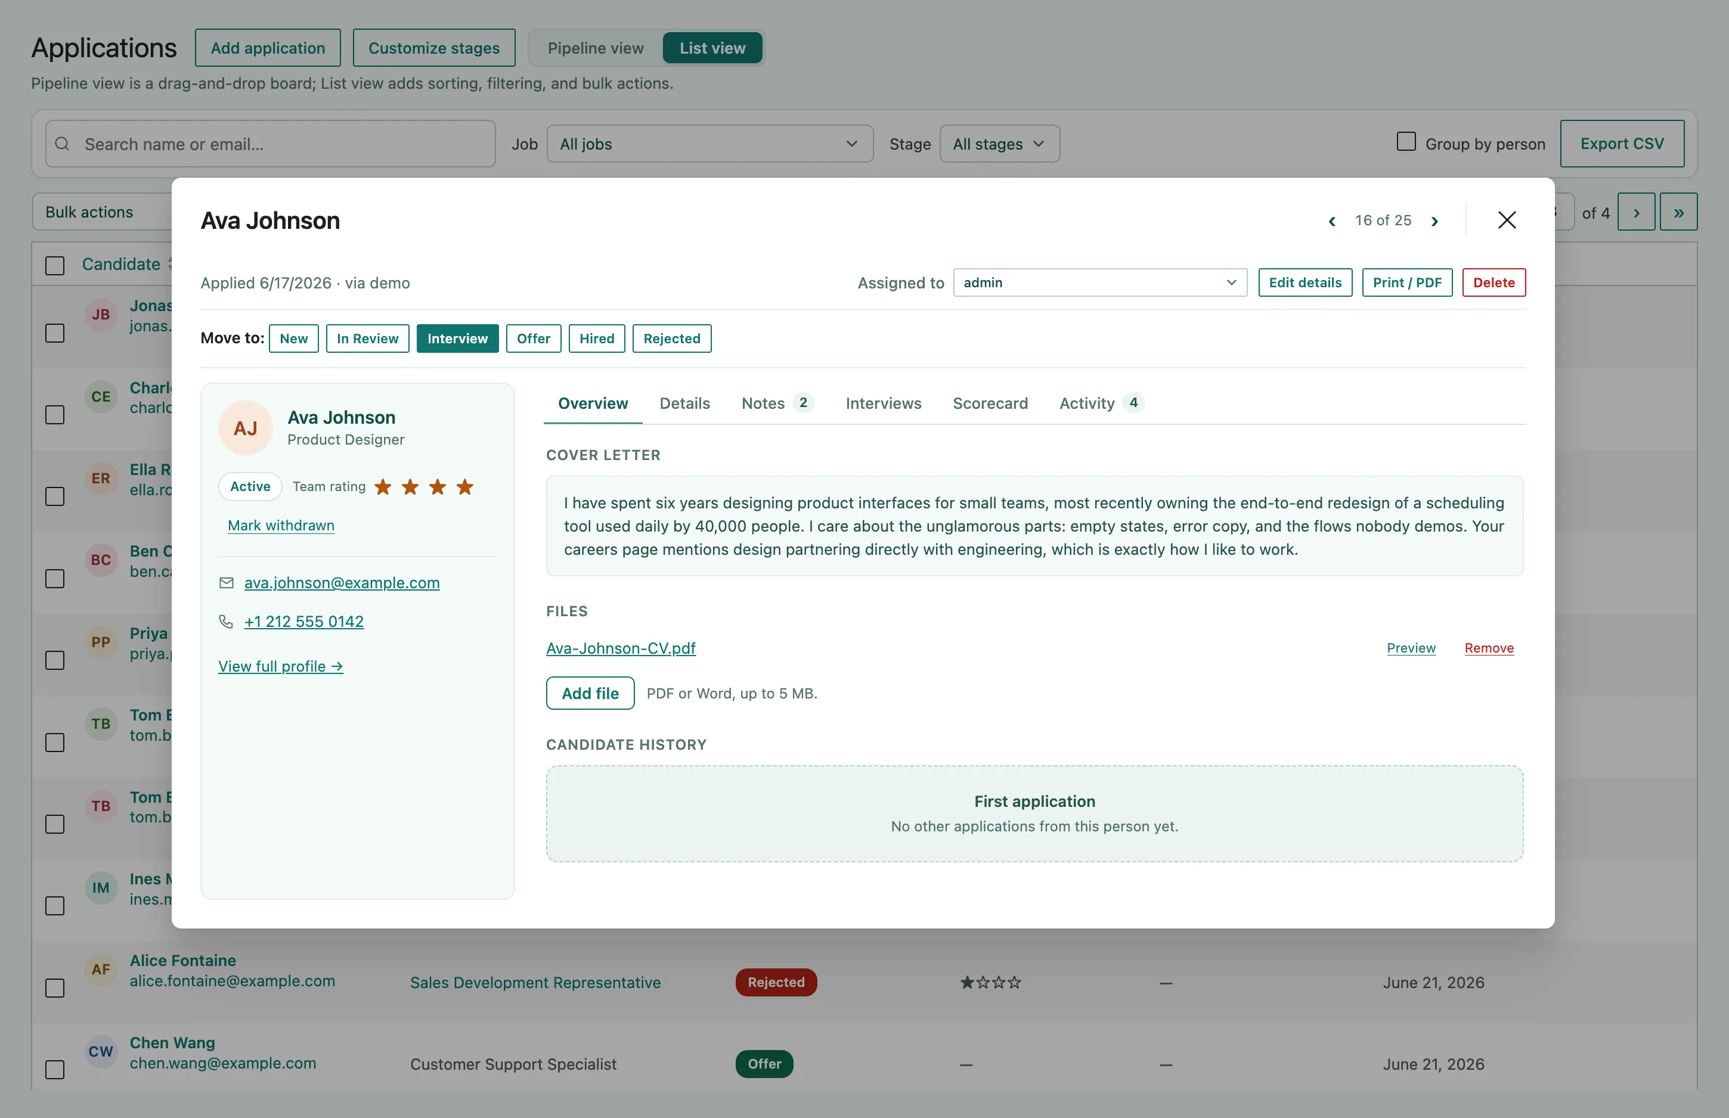The image size is (1729, 1118).
Task: Go to next application arrow in dialog
Action: click(x=1434, y=221)
